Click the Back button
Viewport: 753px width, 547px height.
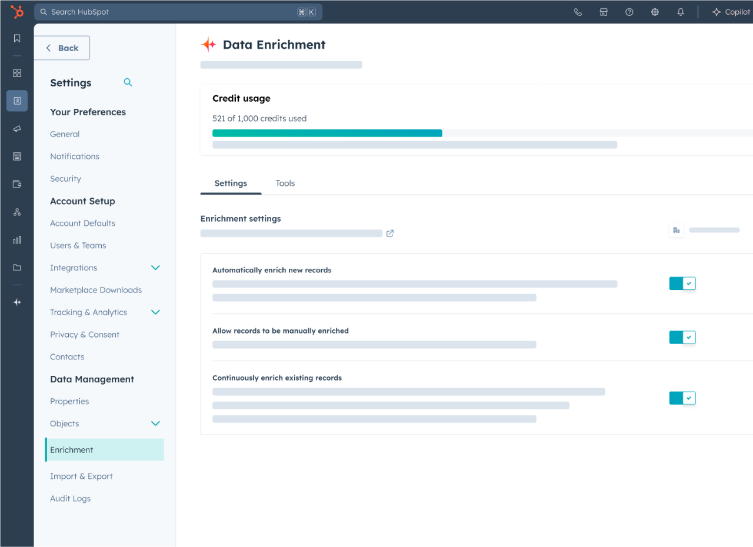pyautogui.click(x=62, y=48)
